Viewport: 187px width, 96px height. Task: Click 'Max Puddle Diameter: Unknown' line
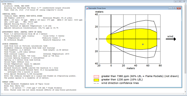[18, 66]
